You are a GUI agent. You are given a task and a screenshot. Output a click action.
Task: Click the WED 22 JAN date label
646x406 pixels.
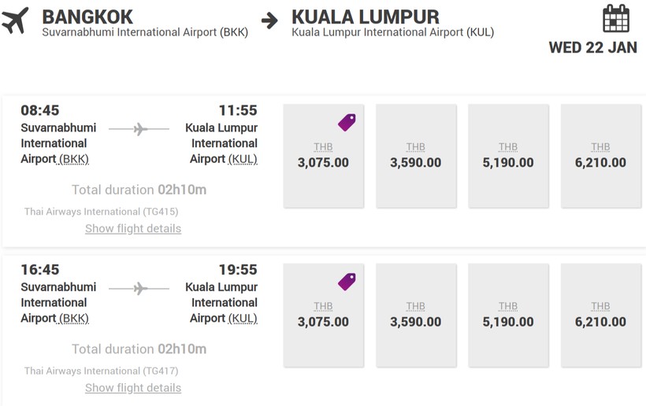click(592, 47)
